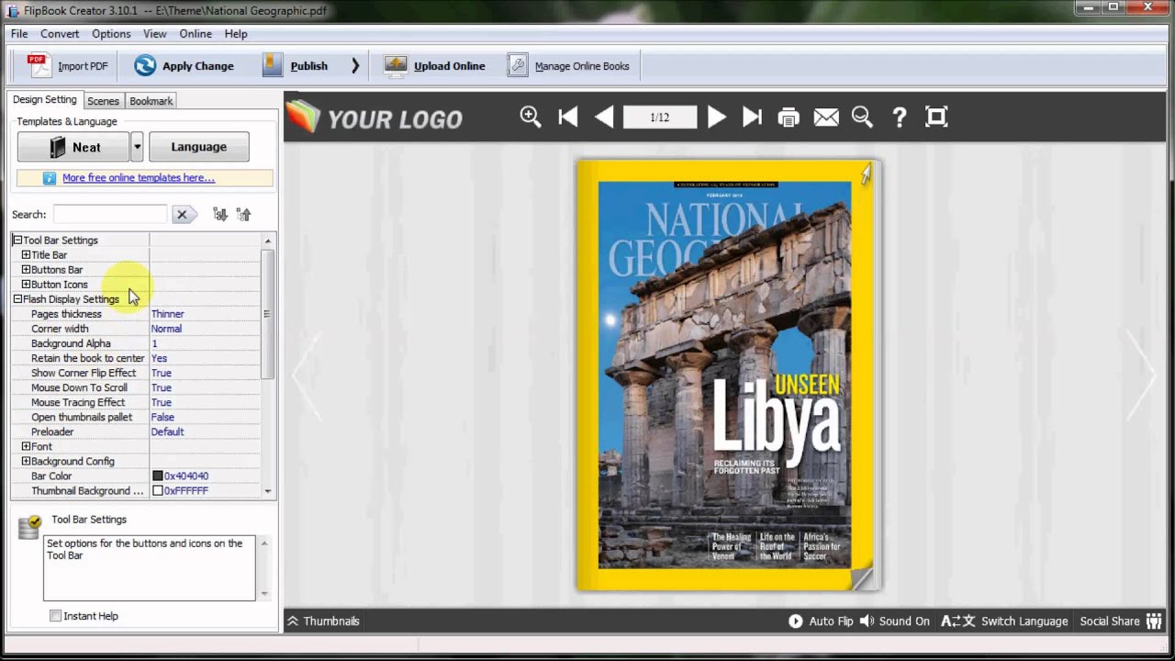Switch to the Bookmark tab
Viewport: 1175px width, 661px height.
[151, 101]
